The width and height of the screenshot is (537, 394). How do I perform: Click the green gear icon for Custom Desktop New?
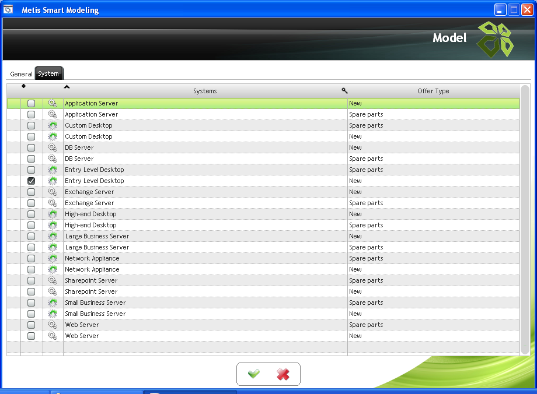(53, 136)
